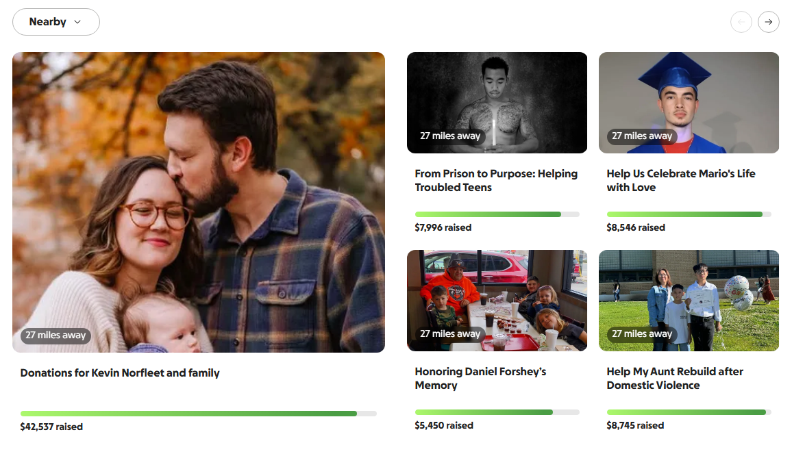The height and width of the screenshot is (467, 792).
Task: Click the next arrow carousel button
Action: point(769,22)
